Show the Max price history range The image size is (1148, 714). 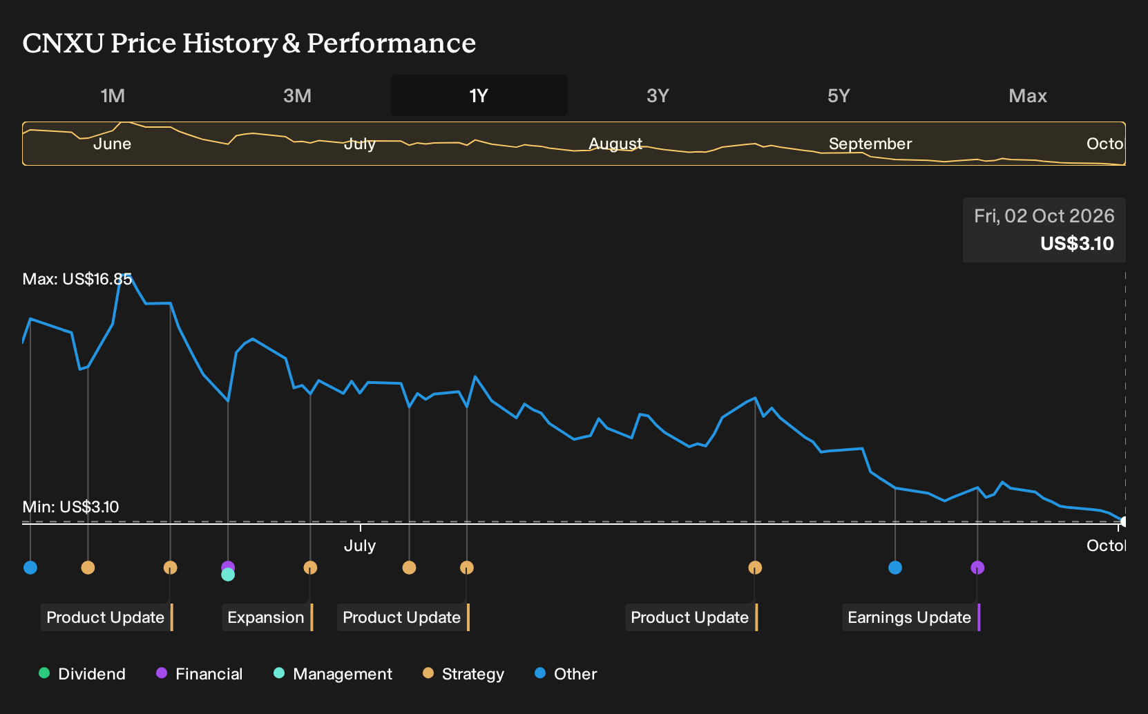point(1028,95)
